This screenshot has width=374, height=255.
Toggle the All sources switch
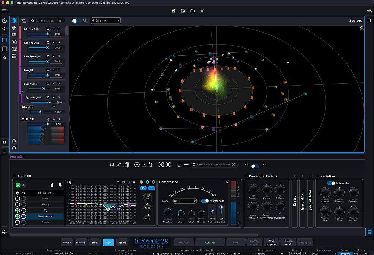(x=76, y=21)
